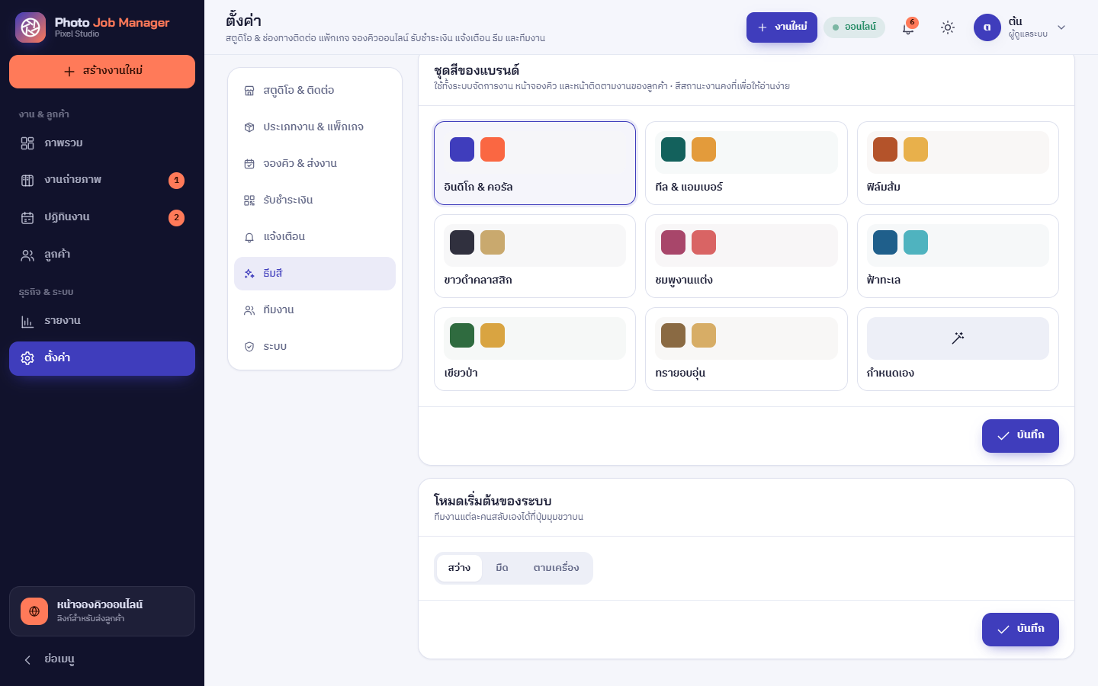Click the ภาพรวม dashboard grid icon

(x=27, y=143)
